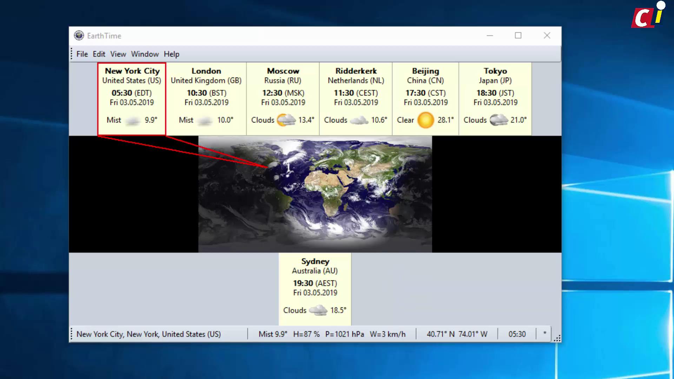
Task: Open the File menu
Action: click(x=82, y=54)
